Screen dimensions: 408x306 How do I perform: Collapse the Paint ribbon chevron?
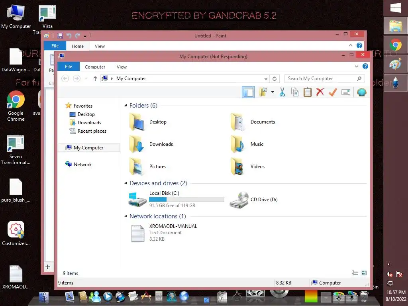tap(351, 45)
